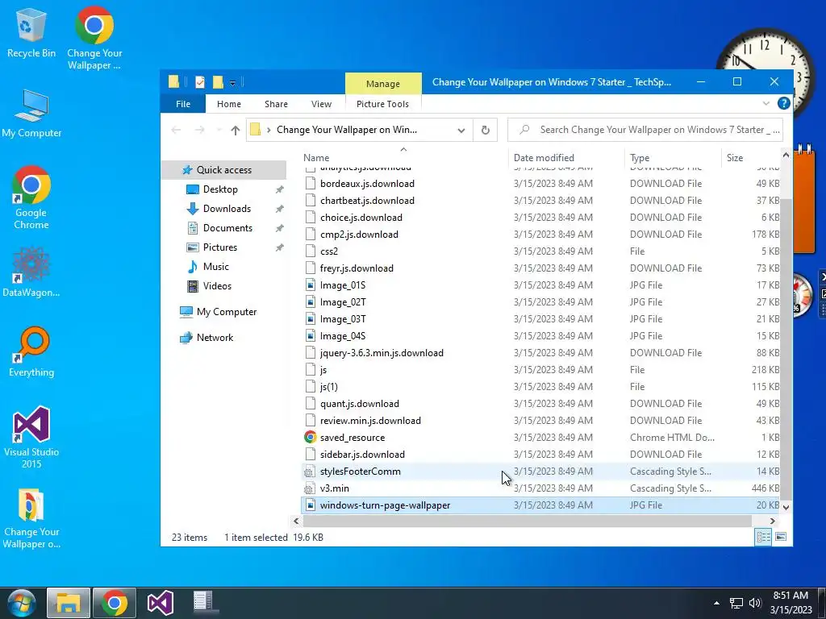The height and width of the screenshot is (619, 826).
Task: Click the vertical scrollbar down arrow
Action: pos(786,508)
